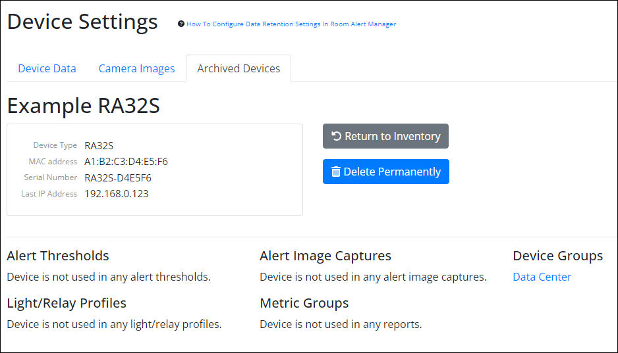Image resolution: width=618 pixels, height=353 pixels.
Task: Click the Light/Relay Profiles heading
Action: (x=67, y=303)
